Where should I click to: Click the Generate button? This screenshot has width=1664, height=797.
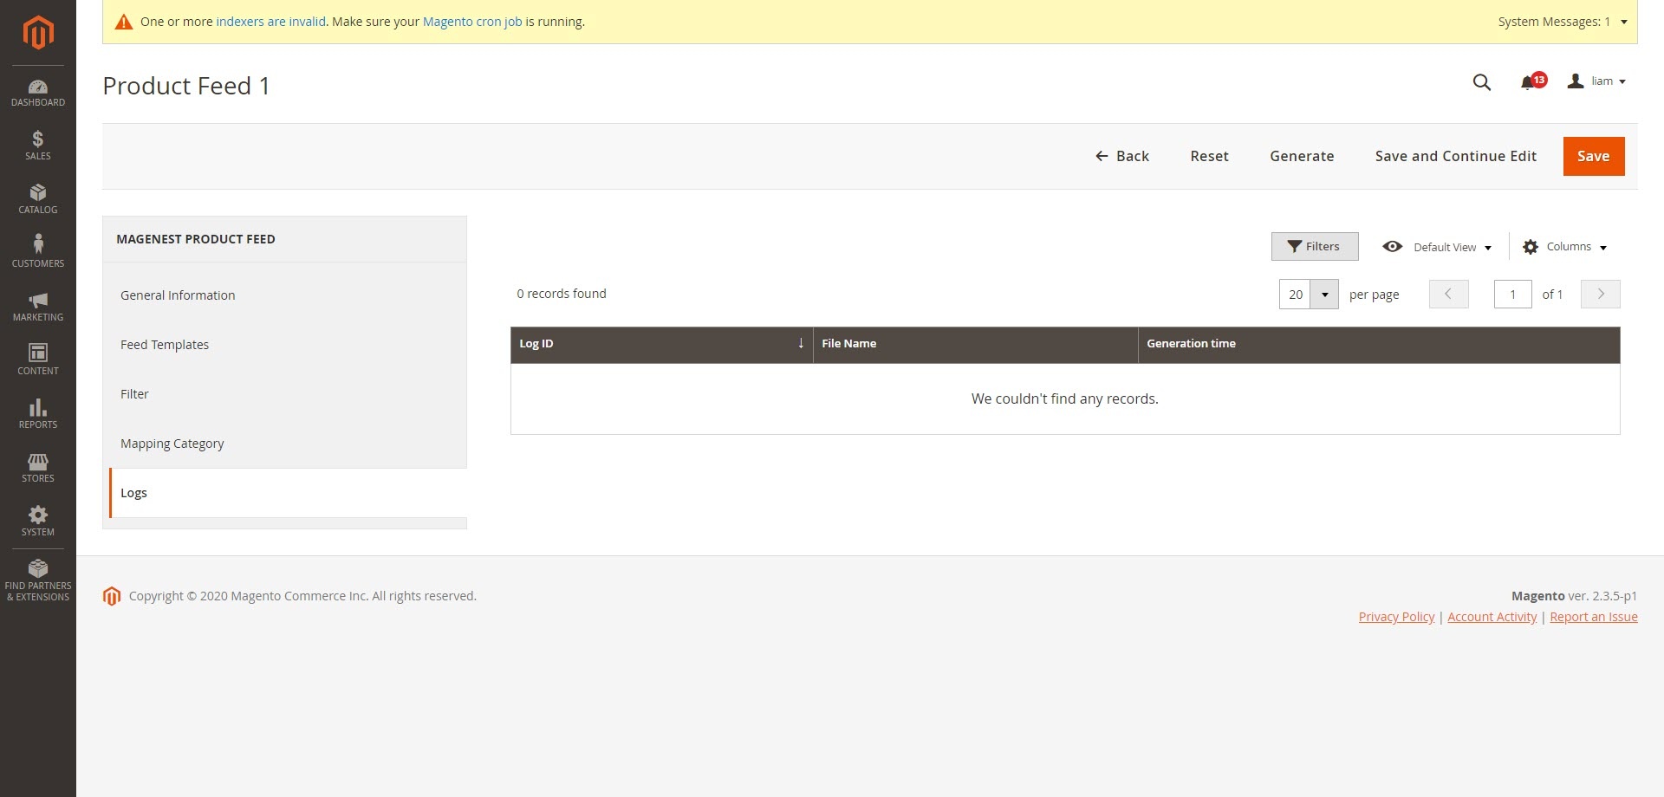point(1302,156)
